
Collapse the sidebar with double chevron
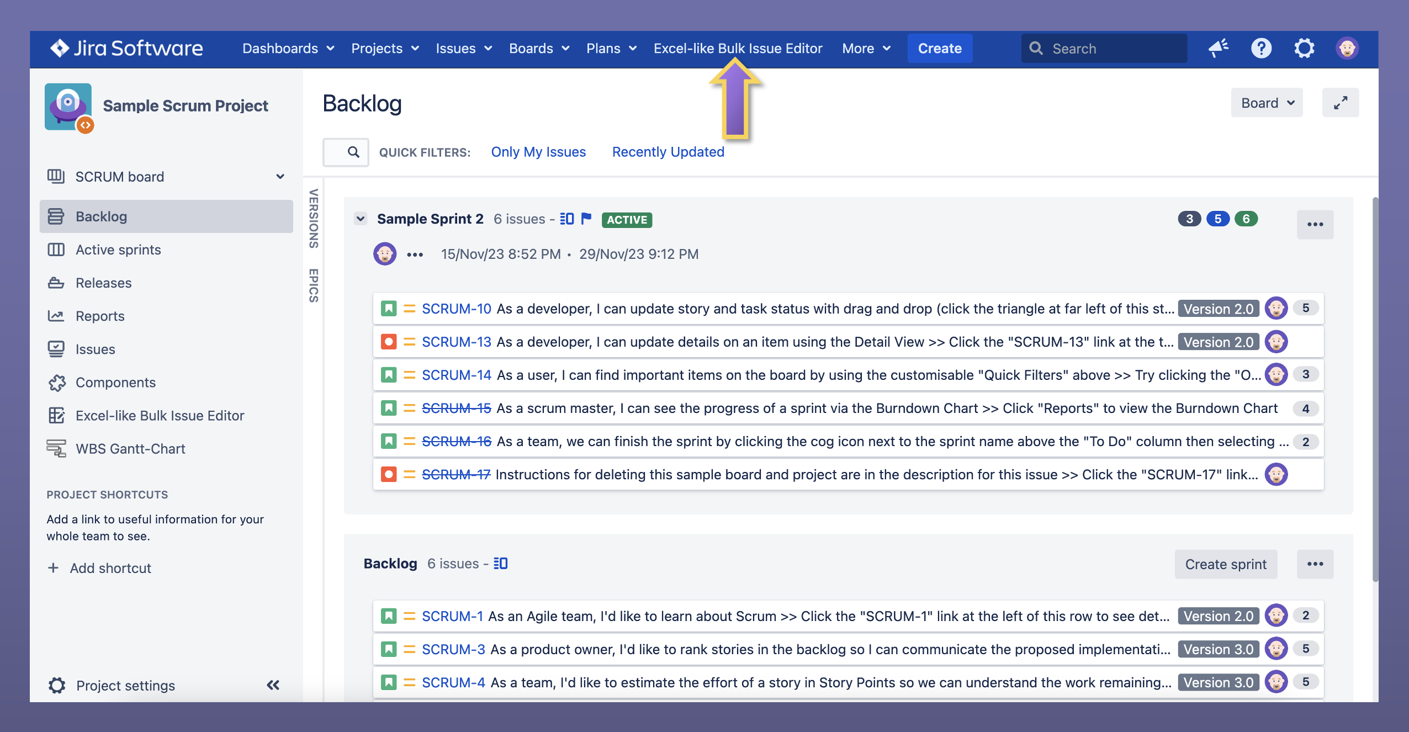(x=273, y=685)
